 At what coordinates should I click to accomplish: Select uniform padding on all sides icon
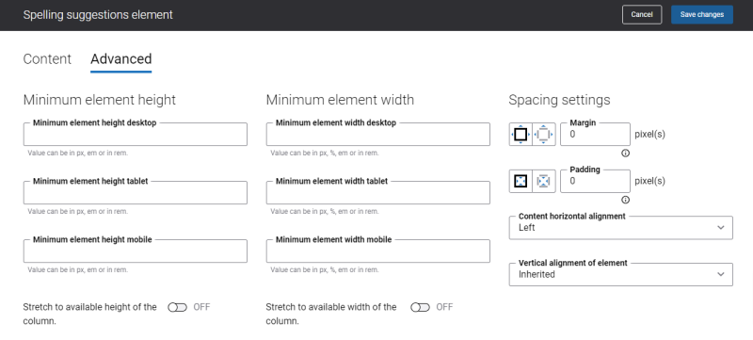[x=521, y=181]
